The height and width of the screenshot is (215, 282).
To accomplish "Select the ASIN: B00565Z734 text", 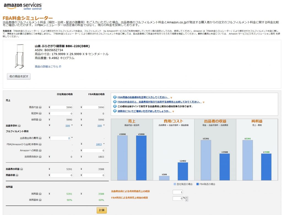I will pos(49,50).
